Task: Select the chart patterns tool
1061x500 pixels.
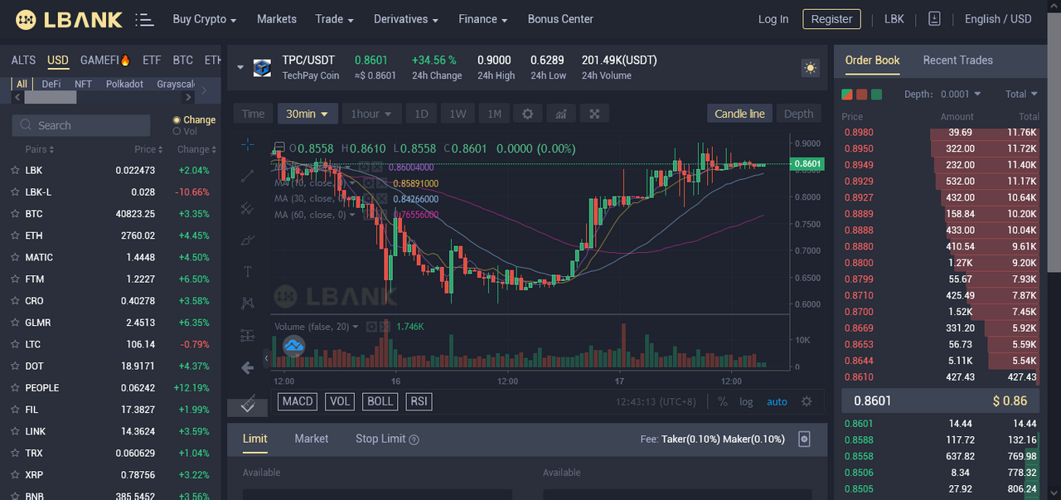Action: 247,303
